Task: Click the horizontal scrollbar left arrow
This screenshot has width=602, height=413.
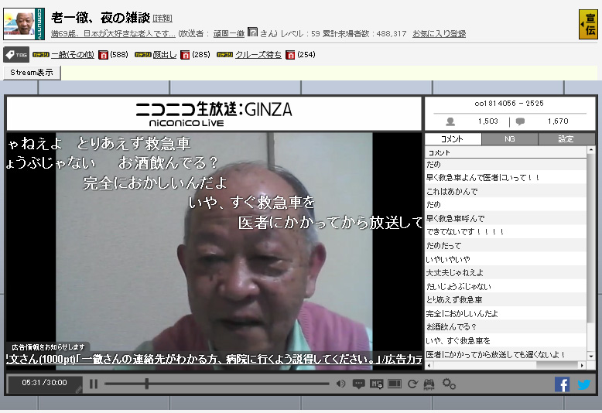Action: pos(429,365)
